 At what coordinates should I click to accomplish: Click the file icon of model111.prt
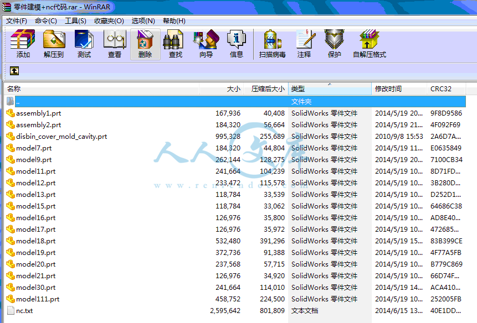click(11, 299)
